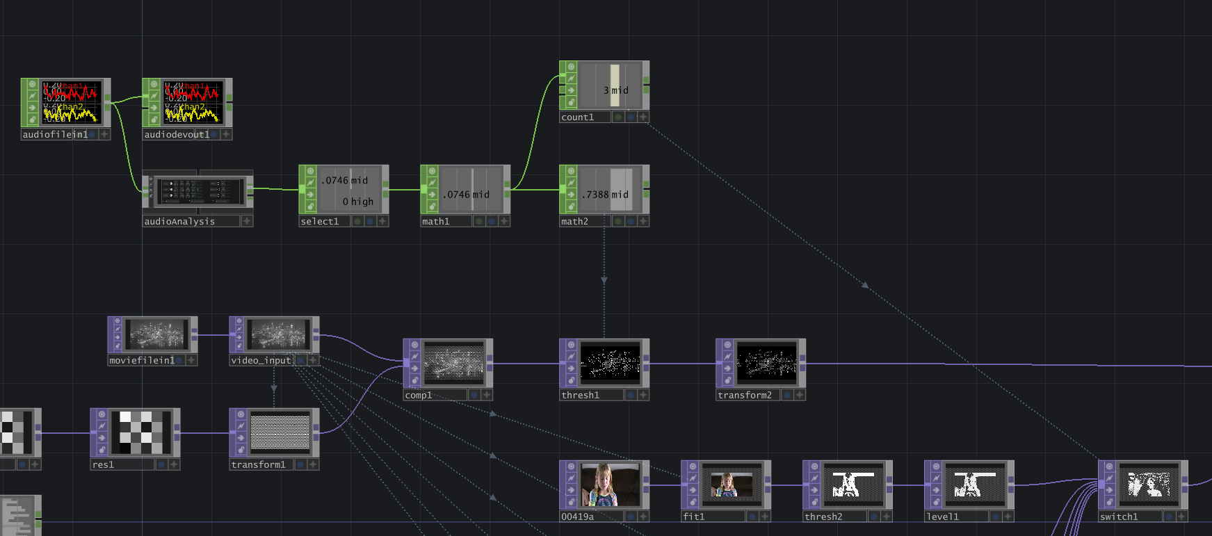Select the res1 checkerboard node viewer
Screen dimensions: 1212x536
point(140,432)
